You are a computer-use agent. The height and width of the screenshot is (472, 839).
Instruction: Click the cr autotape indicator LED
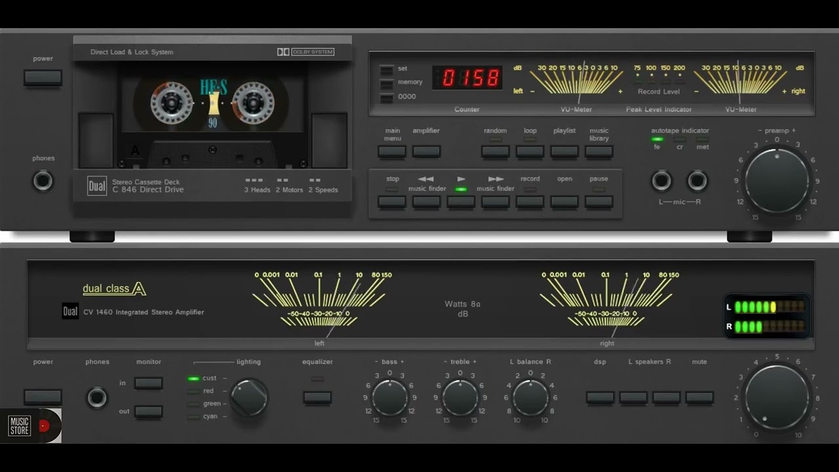680,139
